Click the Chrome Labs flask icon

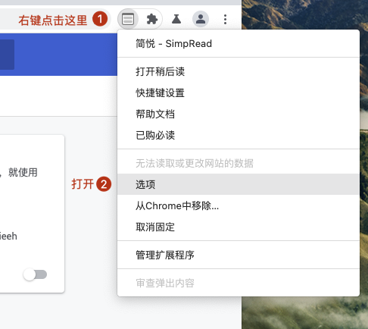coord(176,19)
